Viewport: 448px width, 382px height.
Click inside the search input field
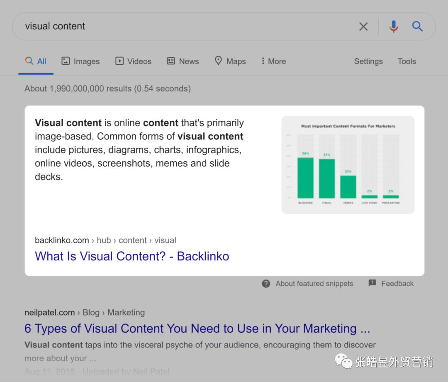pos(166,26)
